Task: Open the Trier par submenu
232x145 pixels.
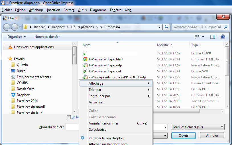Action: 115,90
